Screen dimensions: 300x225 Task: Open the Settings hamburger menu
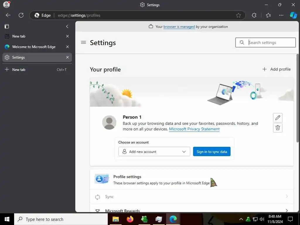point(83,42)
